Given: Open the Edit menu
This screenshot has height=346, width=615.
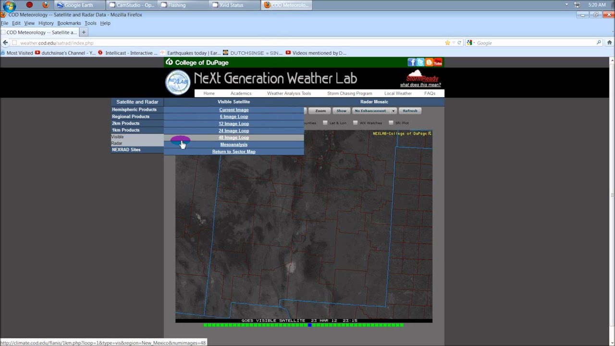Looking at the screenshot, I should pyautogui.click(x=16, y=23).
